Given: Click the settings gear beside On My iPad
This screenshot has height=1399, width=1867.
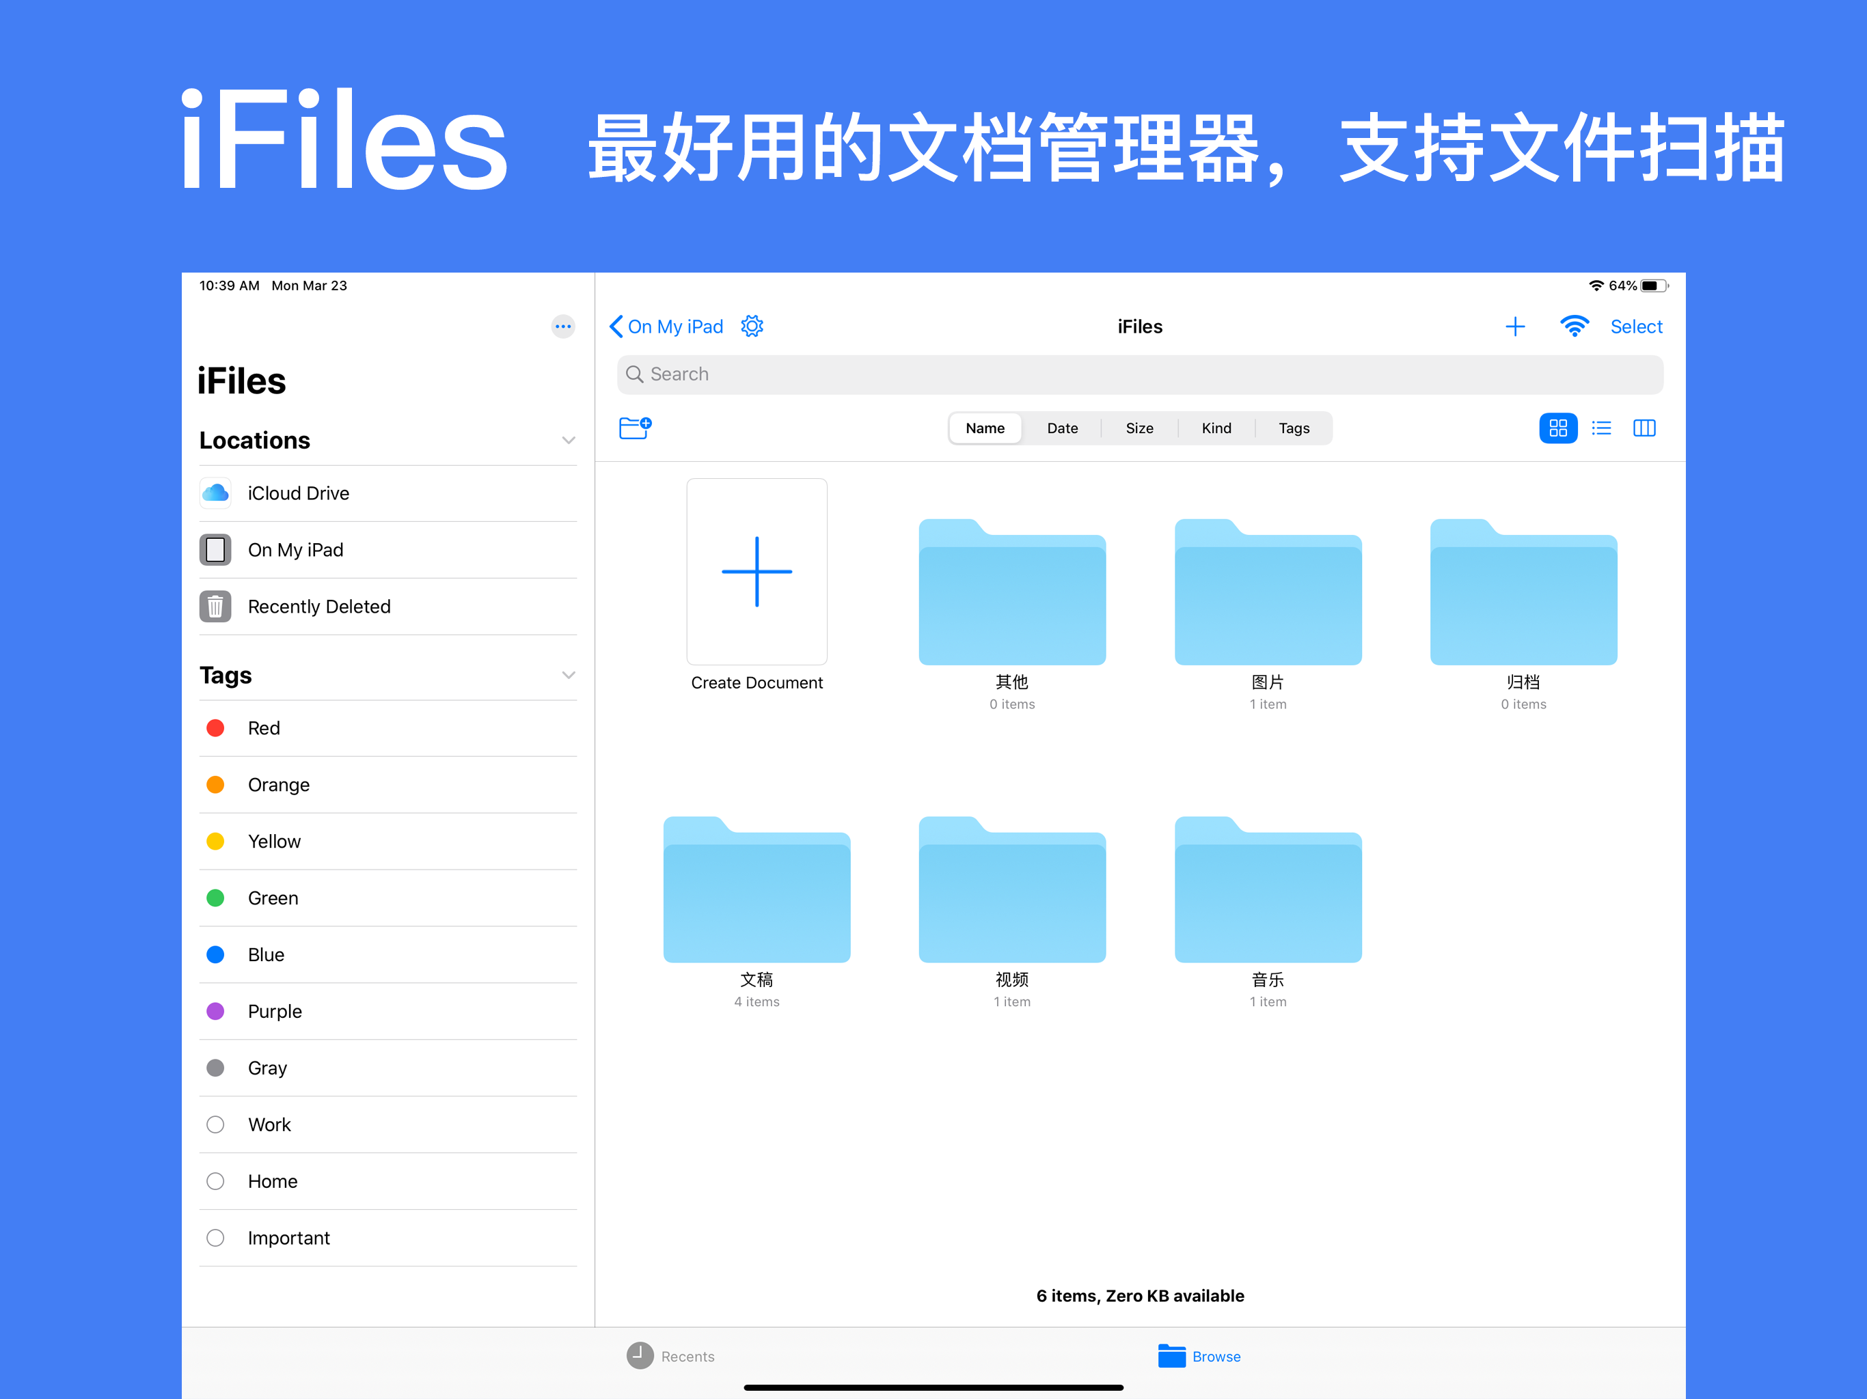Looking at the screenshot, I should (751, 327).
